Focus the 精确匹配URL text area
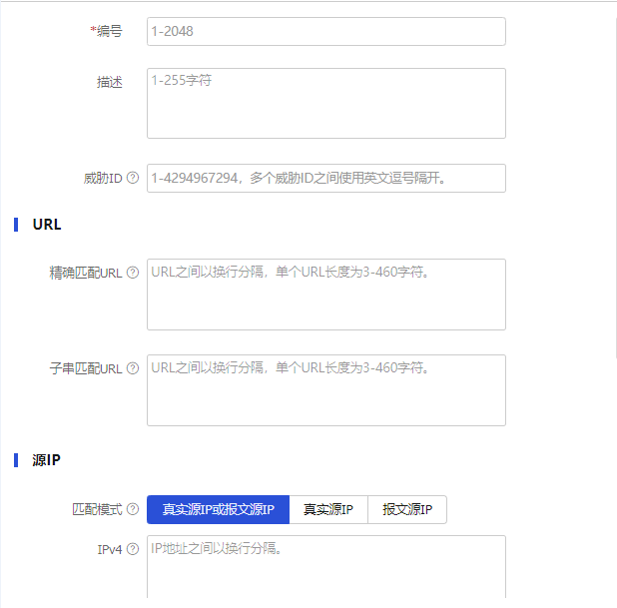 pos(325,295)
